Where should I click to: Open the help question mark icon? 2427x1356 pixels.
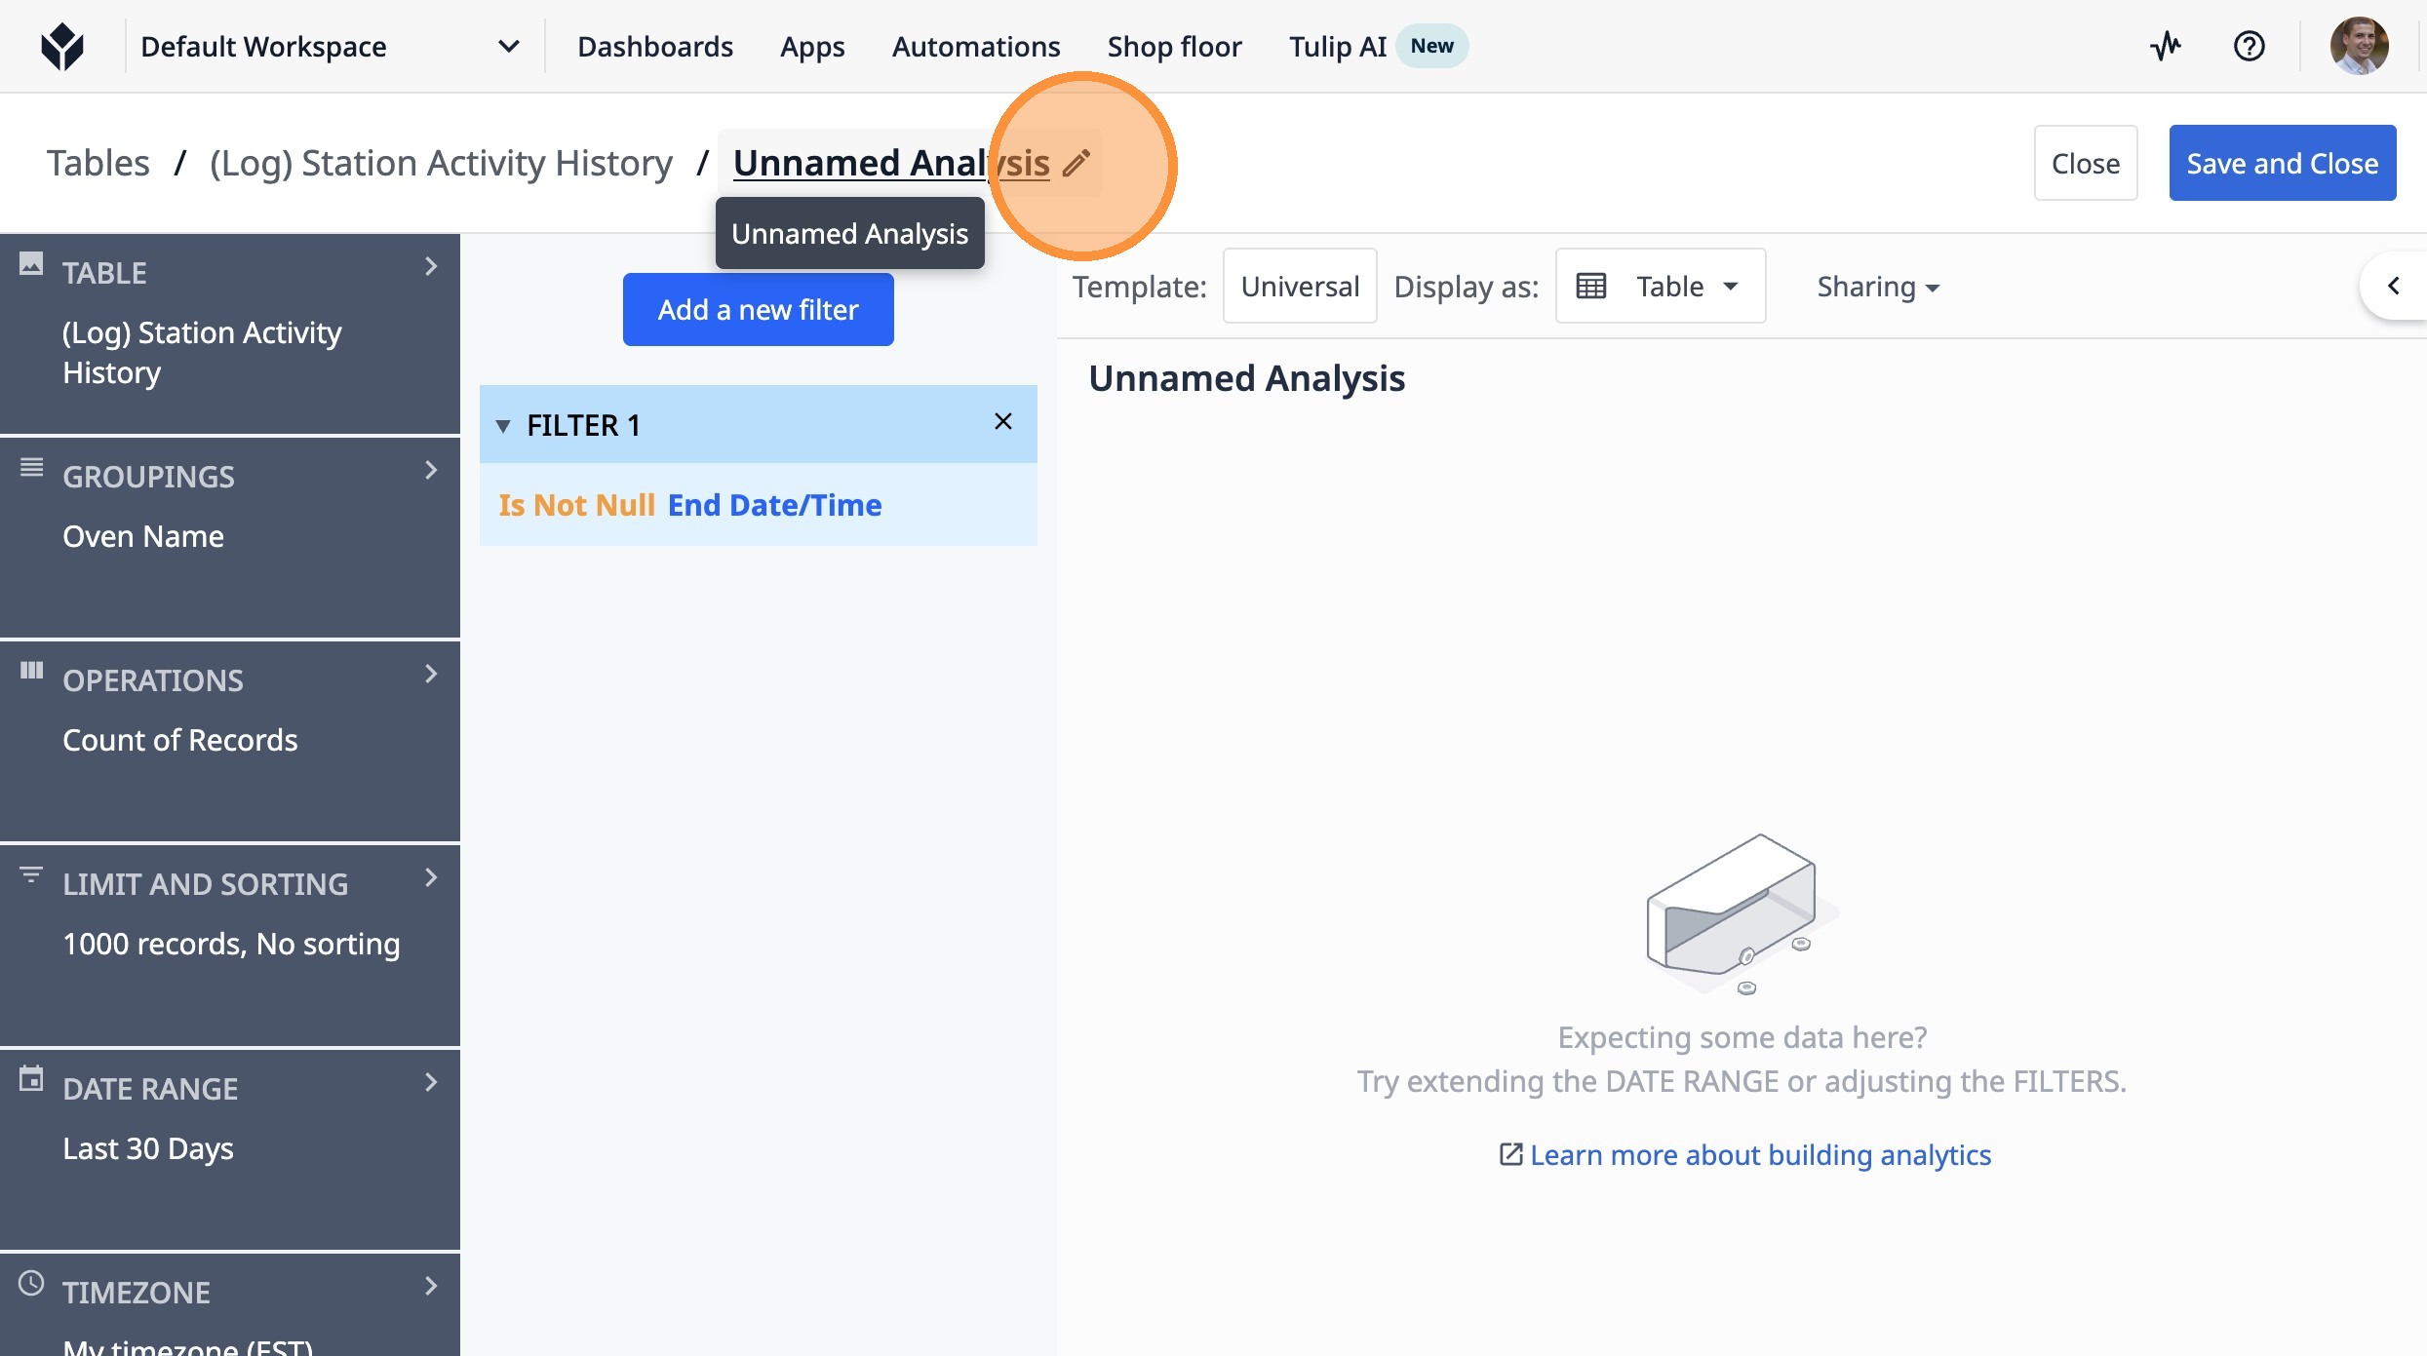pos(2249,46)
